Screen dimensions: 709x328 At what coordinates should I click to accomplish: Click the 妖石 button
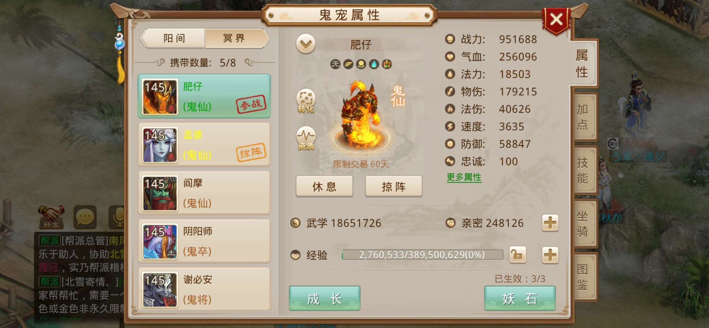click(x=520, y=298)
